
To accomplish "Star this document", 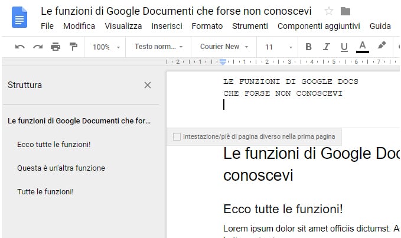I will pos(328,11).
